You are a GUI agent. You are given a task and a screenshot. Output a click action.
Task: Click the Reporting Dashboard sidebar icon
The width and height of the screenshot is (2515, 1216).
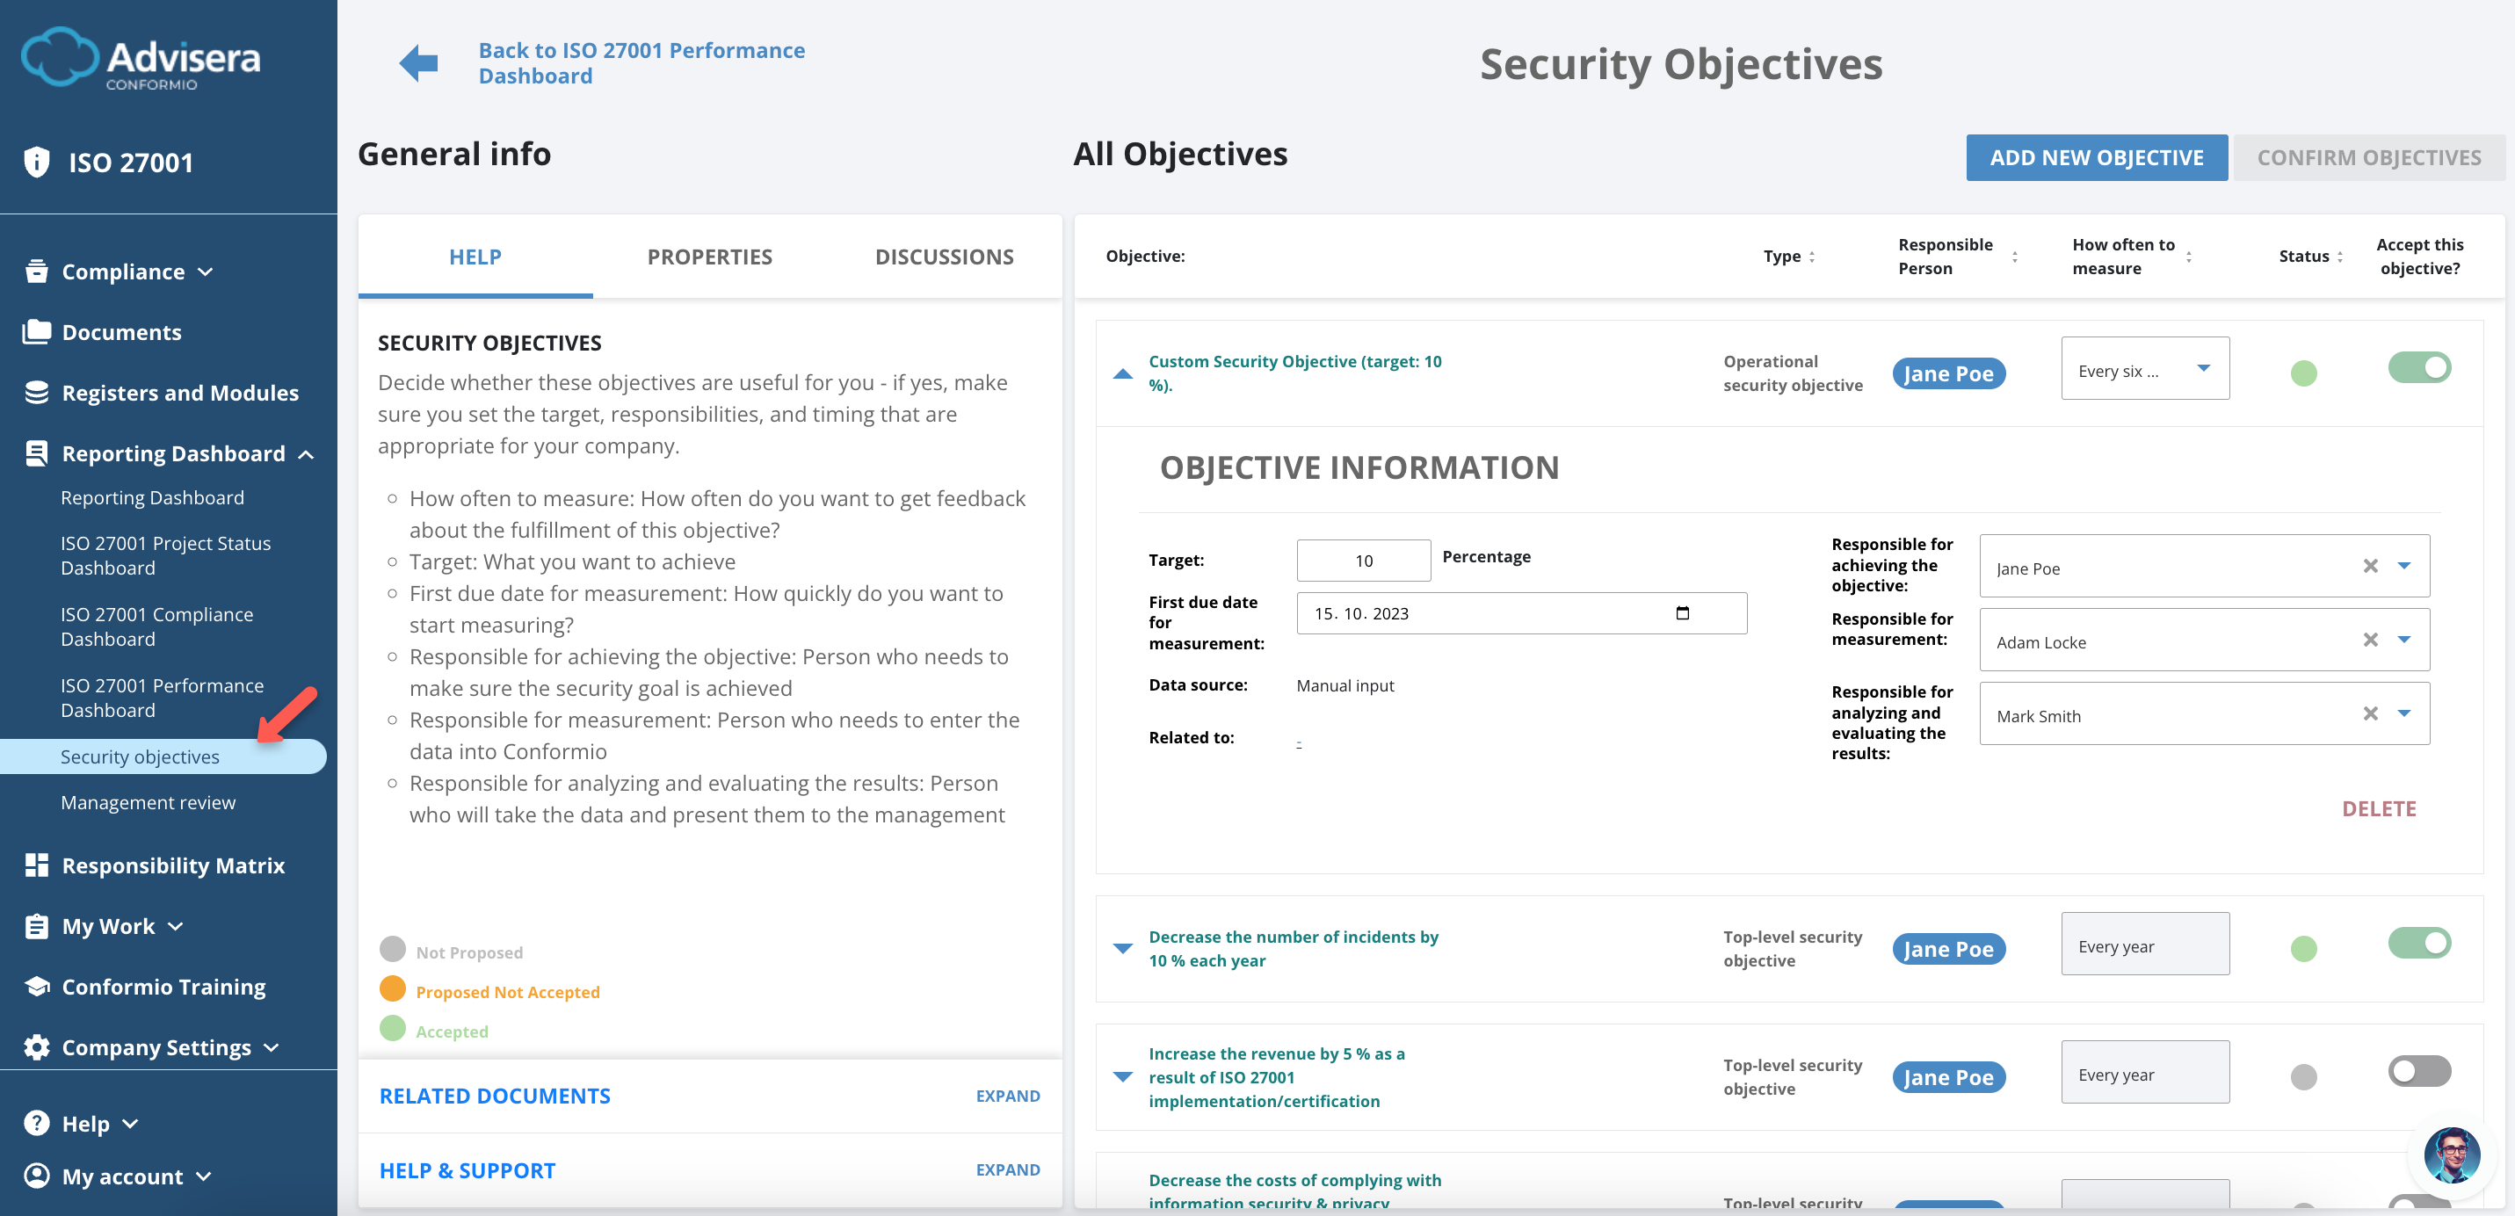point(36,452)
